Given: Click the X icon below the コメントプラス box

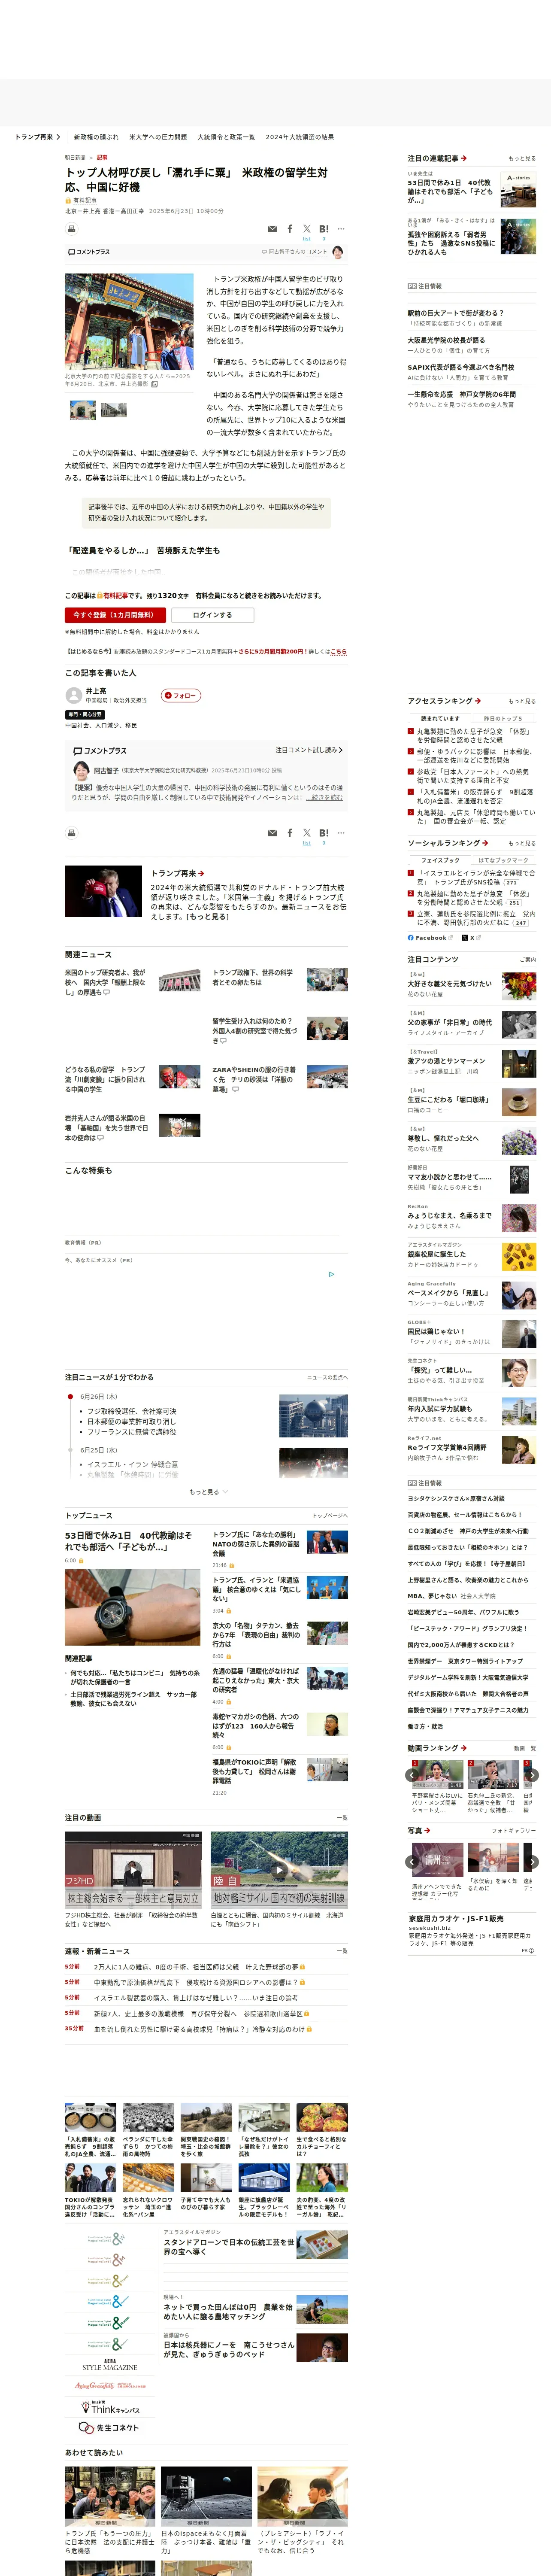Looking at the screenshot, I should coord(307,832).
